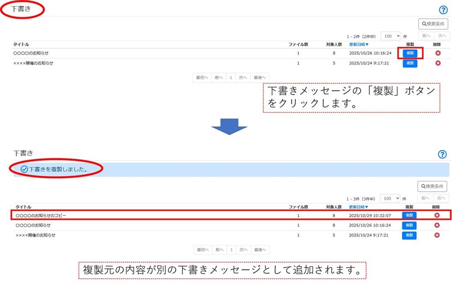Screen dimensions: 452x283
Task: Open help icon beside the 下書きを複製しました banner heading
Action: (x=442, y=154)
